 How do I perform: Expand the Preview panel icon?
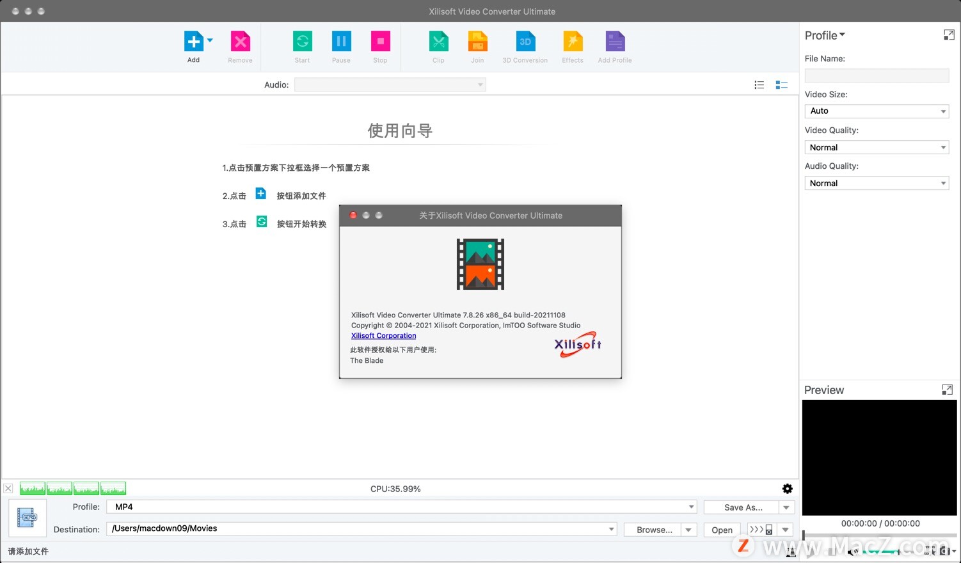[x=947, y=390]
